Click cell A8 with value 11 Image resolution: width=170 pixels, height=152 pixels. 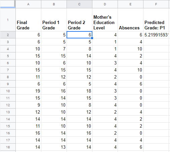(x=28, y=77)
